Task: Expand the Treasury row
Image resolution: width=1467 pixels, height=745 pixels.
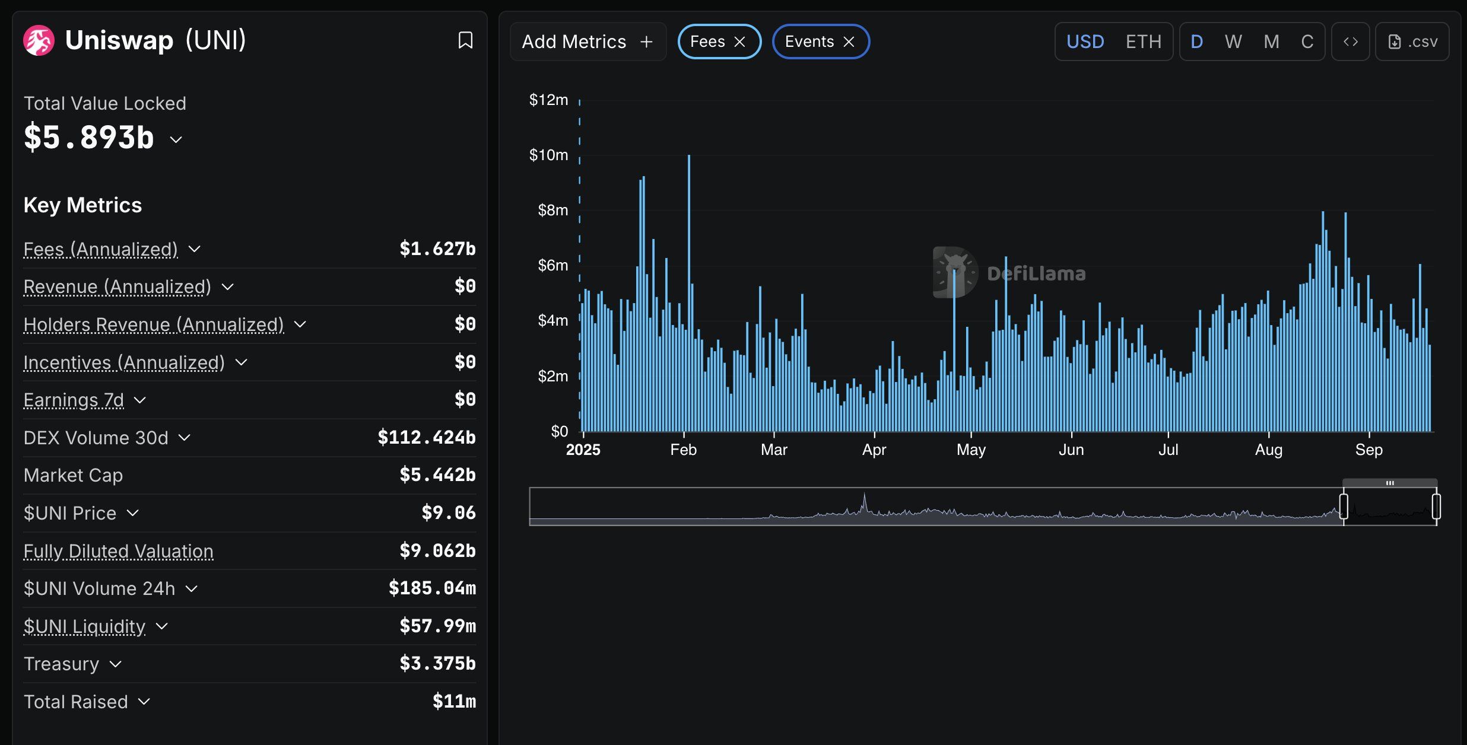Action: coord(116,664)
